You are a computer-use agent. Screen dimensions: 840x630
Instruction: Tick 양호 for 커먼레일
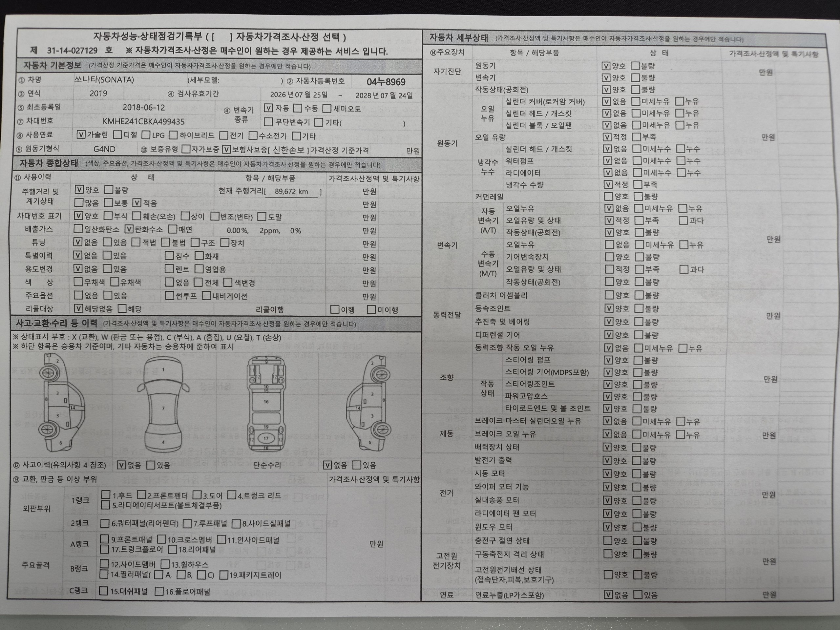point(608,196)
